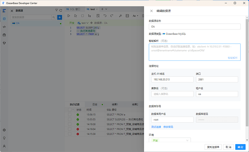
Task: Click the find and replace icon
Action: [98, 16]
